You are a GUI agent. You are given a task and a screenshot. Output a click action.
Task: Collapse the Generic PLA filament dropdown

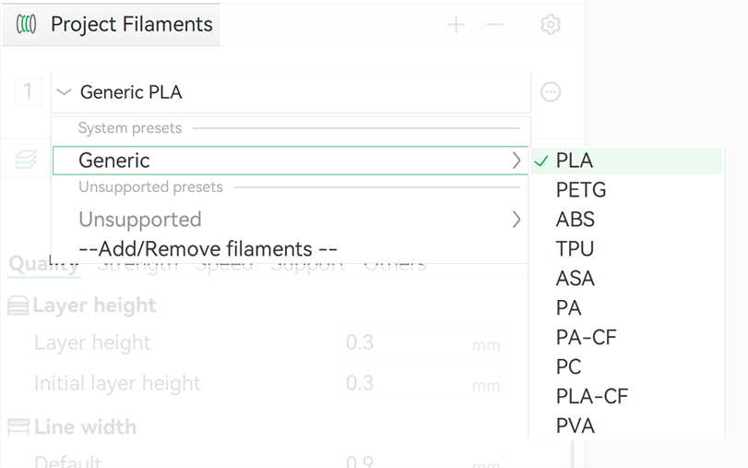(x=64, y=92)
